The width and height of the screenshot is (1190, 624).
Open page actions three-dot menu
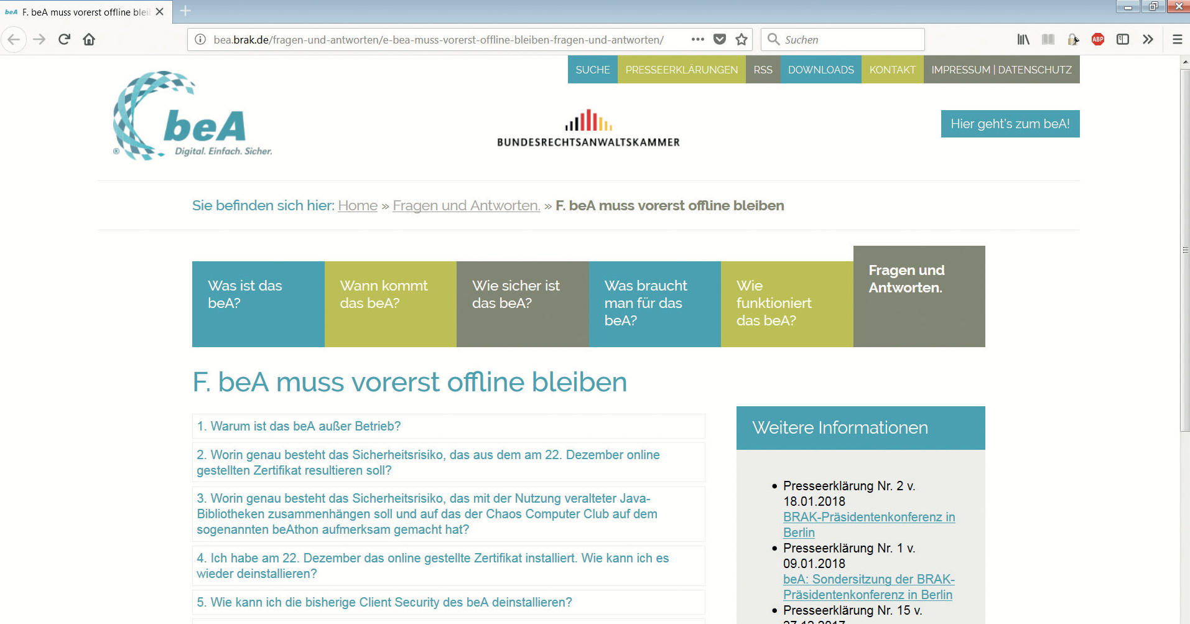tap(697, 39)
